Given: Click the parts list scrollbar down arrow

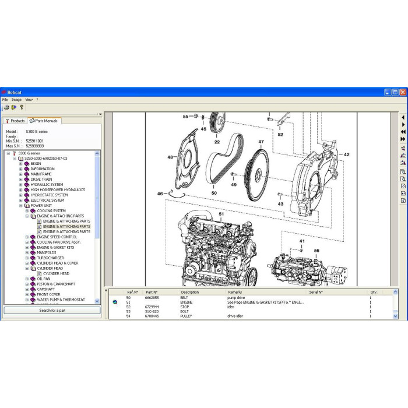Looking at the screenshot, I should coord(395,316).
